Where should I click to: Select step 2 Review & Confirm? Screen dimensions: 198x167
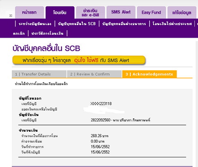click(94, 74)
